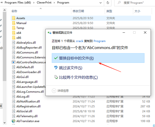Screen dimensions: 155x127
Task: Click 应用程序 type of AbTranslator.exe
Action: [x=112, y=121]
